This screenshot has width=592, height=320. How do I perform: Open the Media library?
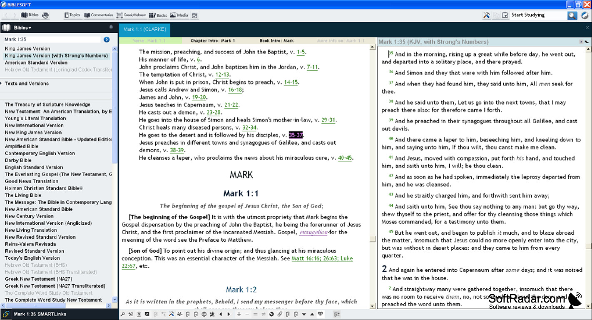click(x=179, y=15)
